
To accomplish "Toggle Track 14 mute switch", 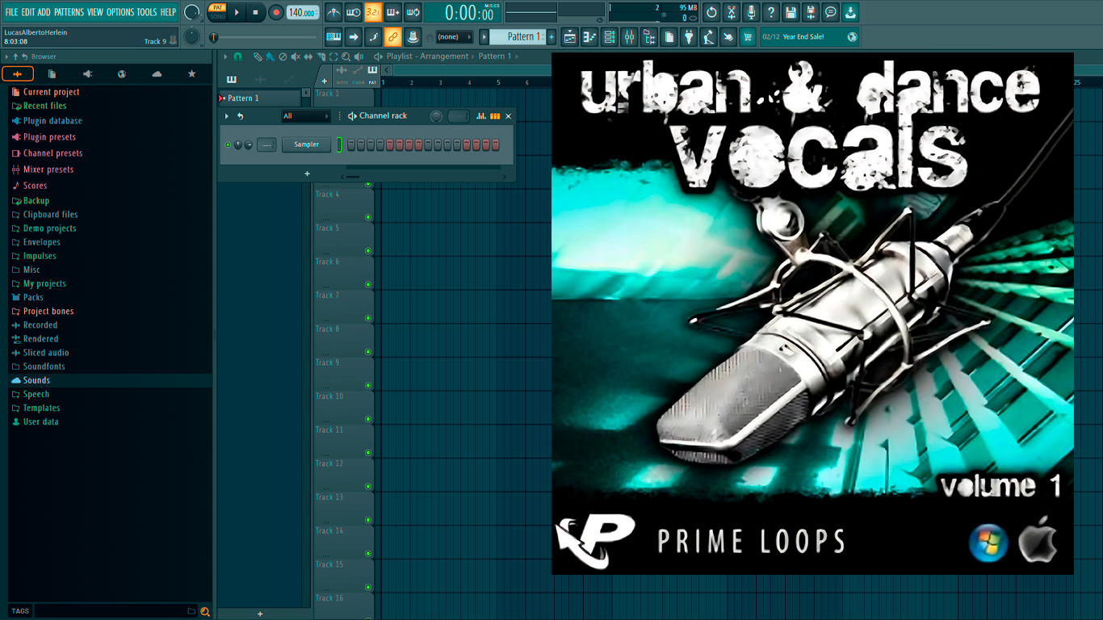I will tap(368, 554).
